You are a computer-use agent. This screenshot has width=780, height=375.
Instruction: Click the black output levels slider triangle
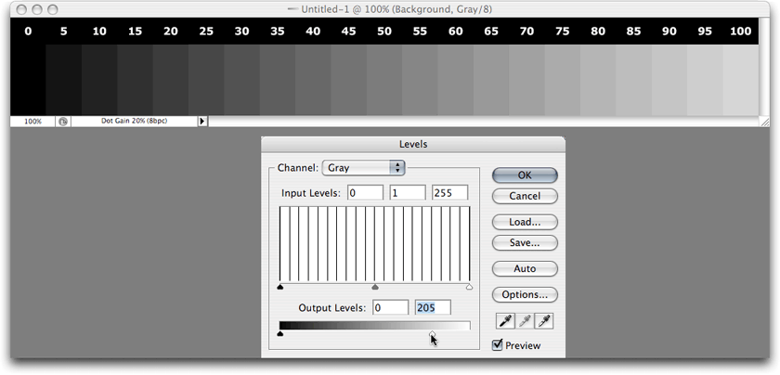pyautogui.click(x=280, y=334)
